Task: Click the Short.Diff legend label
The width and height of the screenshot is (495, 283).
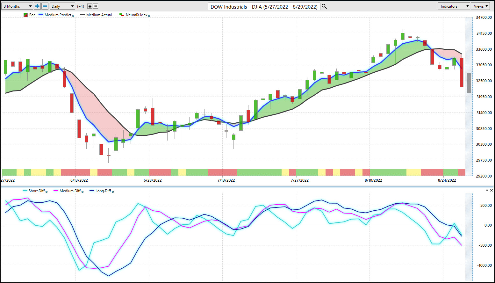Action: [37, 191]
